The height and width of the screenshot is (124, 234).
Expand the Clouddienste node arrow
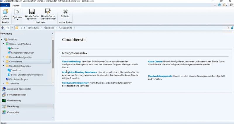click(4, 61)
